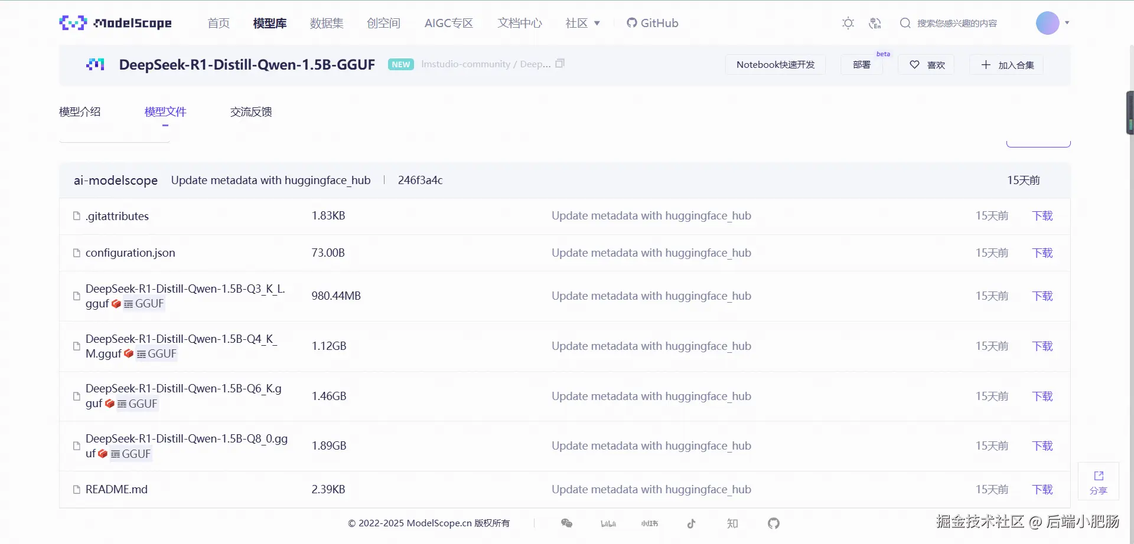Open the Zhihu icon in the footer
Image resolution: width=1134 pixels, height=544 pixels.
click(732, 523)
